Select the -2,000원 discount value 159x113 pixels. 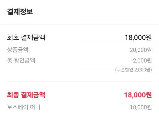142,61
